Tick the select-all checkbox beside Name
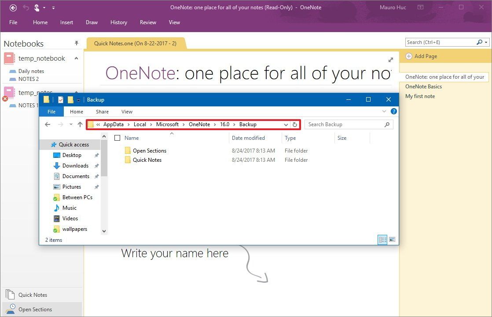 click(117, 138)
